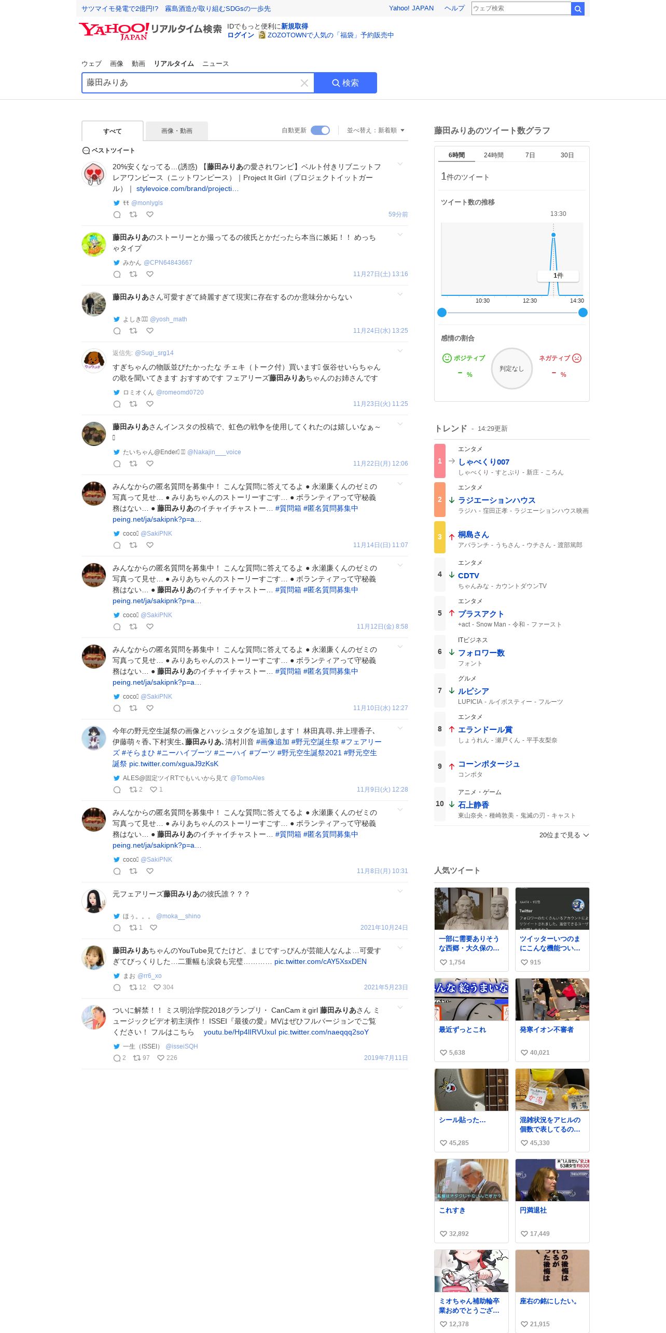Click the 13:30 peak point on tweet graph
This screenshot has height=1333, width=666.
[553, 235]
